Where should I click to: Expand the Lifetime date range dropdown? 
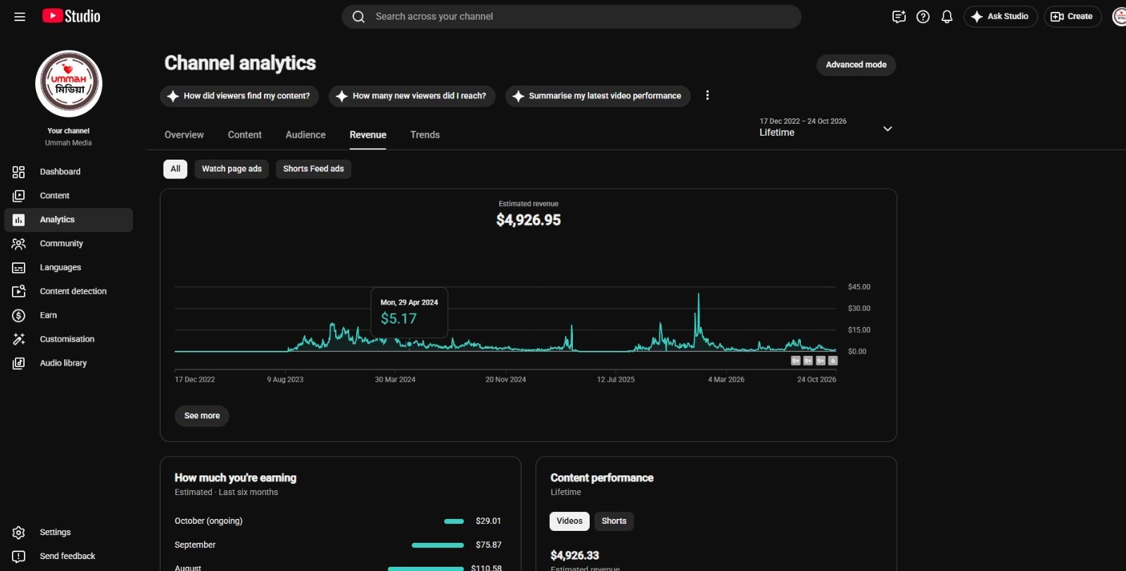point(825,128)
